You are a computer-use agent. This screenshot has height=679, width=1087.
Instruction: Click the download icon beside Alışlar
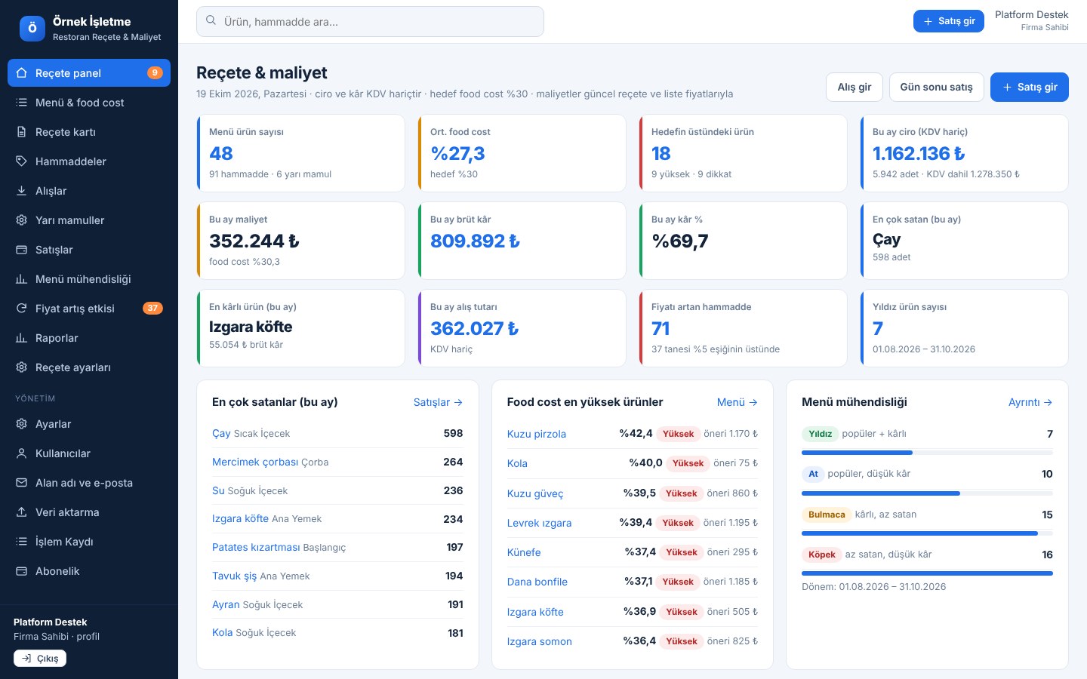(21, 191)
